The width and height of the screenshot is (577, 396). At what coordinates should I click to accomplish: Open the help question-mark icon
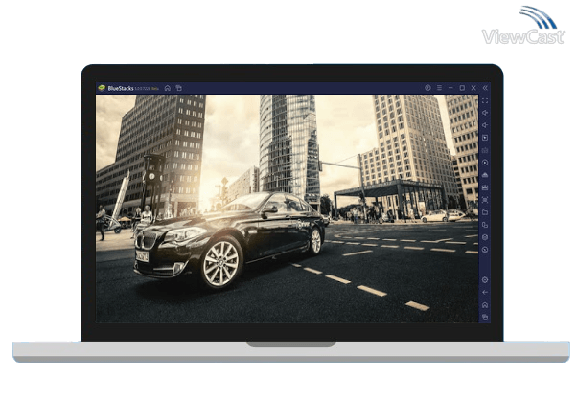(x=427, y=88)
